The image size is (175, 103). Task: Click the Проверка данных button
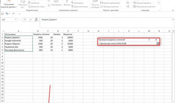pos(109,7)
